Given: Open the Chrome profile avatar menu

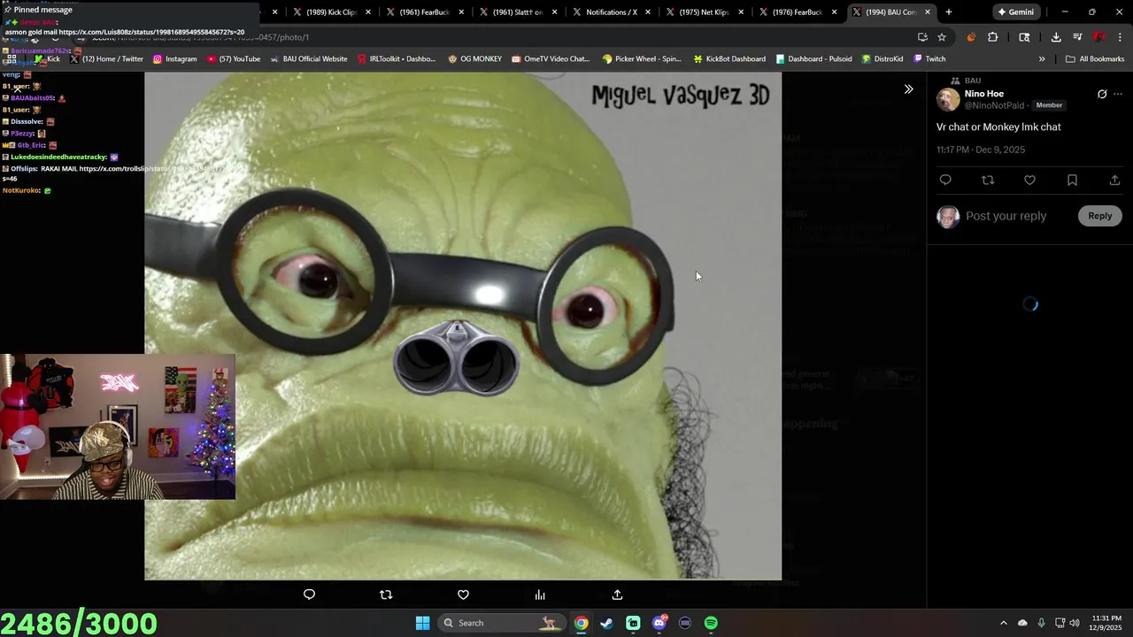Looking at the screenshot, I should 1099,37.
